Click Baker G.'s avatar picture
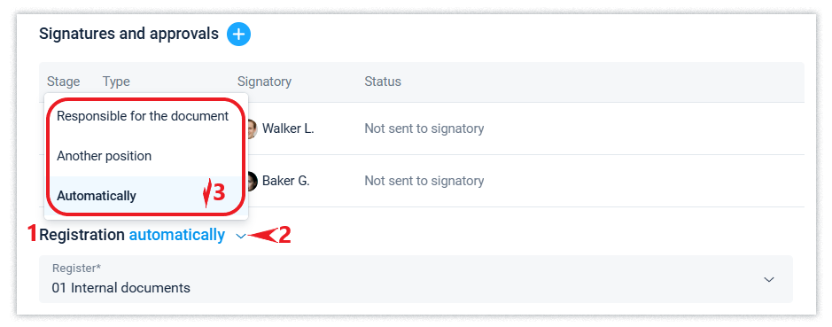832x327 pixels. (252, 181)
